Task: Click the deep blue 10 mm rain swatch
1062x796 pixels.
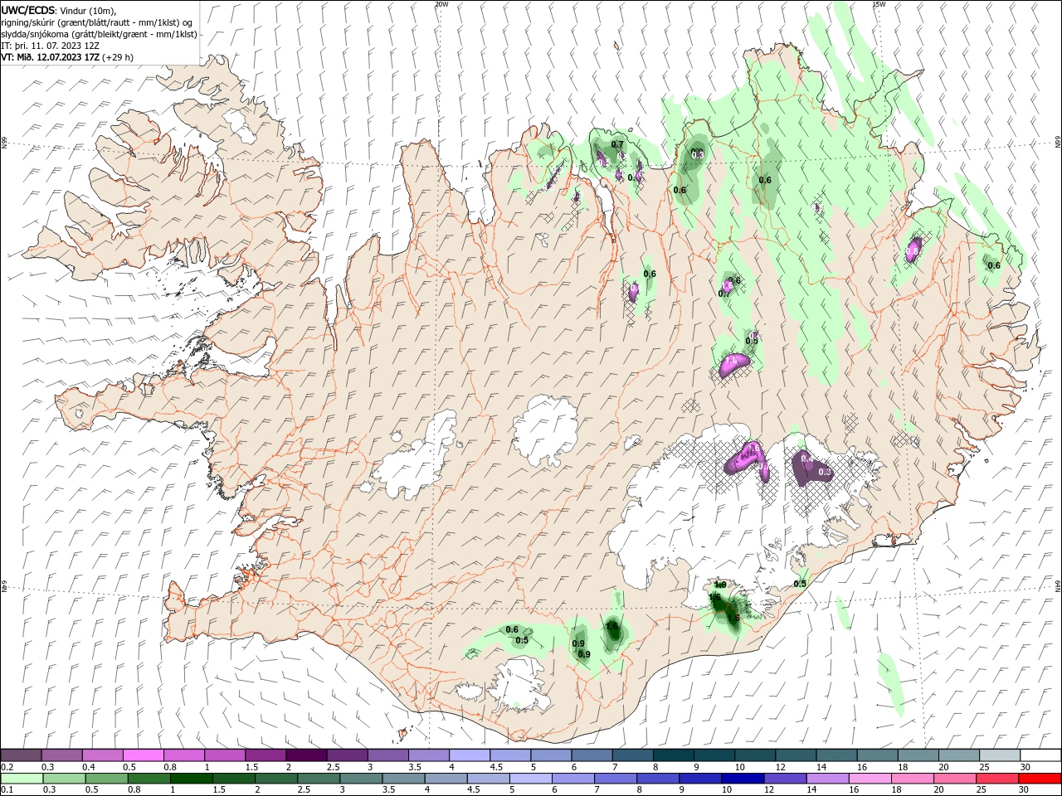Action: pyautogui.click(x=742, y=779)
